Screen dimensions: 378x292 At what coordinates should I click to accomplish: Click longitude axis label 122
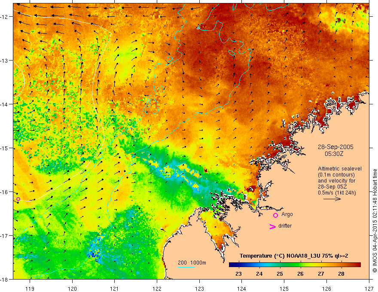point(157,289)
